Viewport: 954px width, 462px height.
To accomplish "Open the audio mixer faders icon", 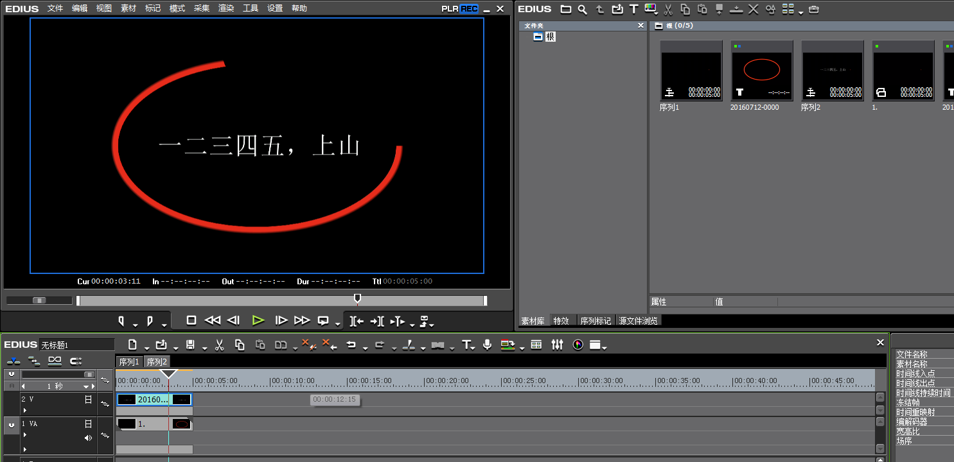I will (x=558, y=345).
